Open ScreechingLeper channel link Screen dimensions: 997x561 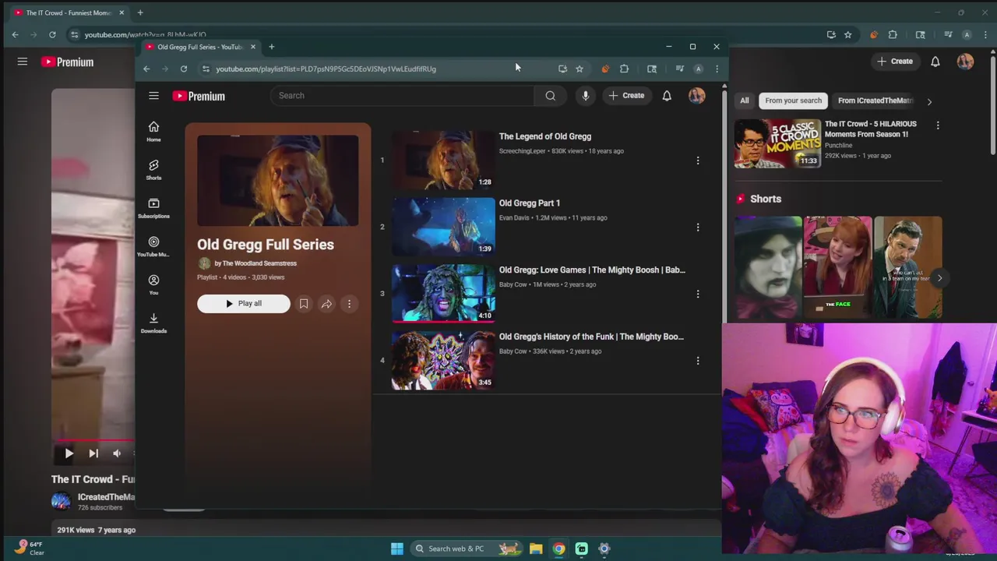click(522, 151)
